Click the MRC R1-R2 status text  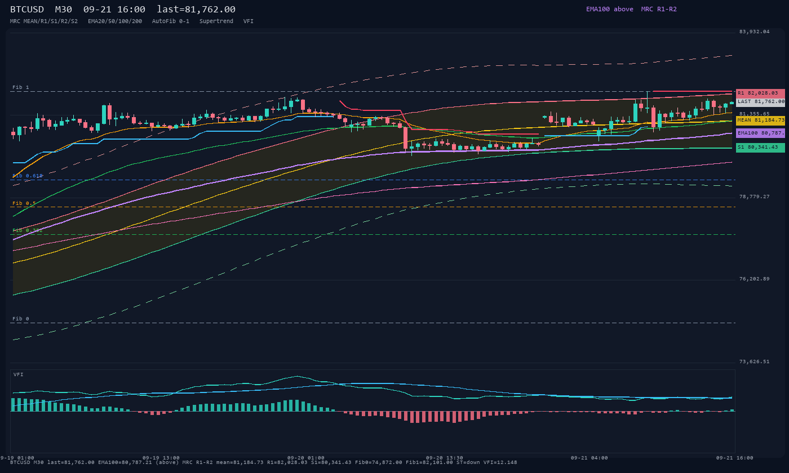659,9
